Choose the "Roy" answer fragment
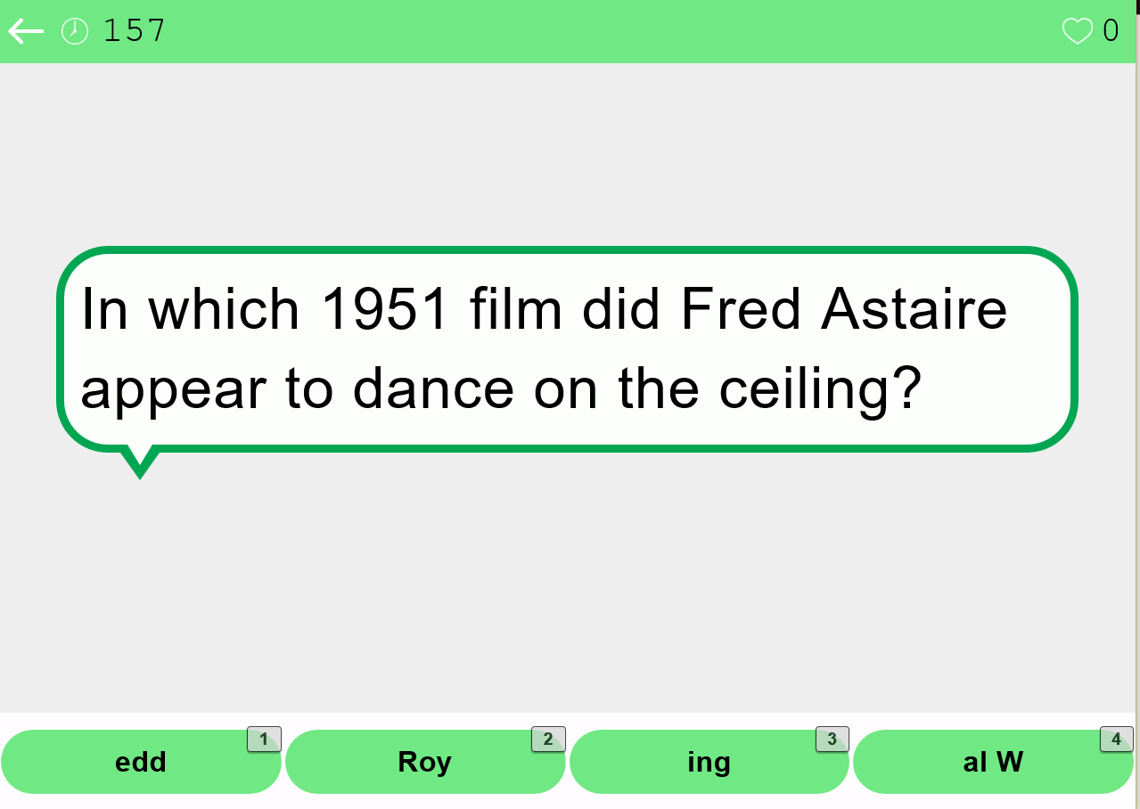The width and height of the screenshot is (1140, 809). click(x=424, y=763)
